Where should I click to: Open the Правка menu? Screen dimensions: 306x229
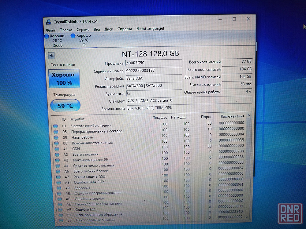click(66, 30)
